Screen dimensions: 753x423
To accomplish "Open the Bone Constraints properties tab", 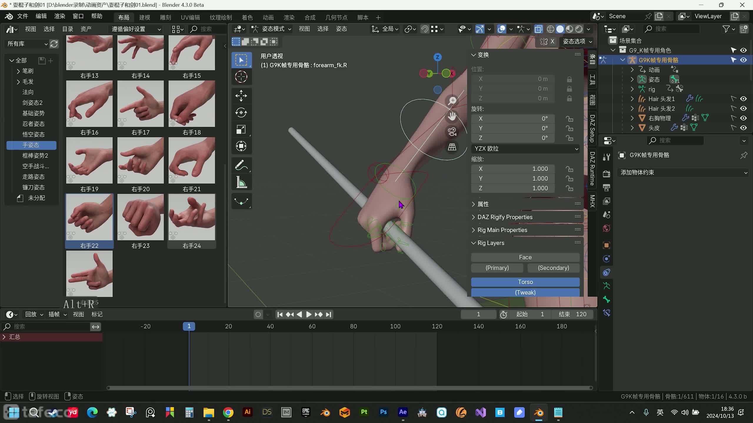I will (607, 313).
